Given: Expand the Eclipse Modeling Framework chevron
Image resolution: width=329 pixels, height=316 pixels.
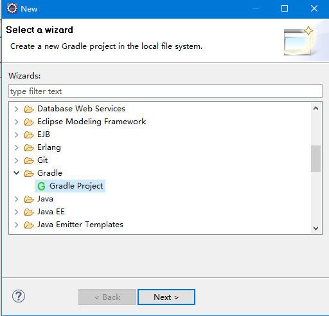Looking at the screenshot, I should coord(17,122).
